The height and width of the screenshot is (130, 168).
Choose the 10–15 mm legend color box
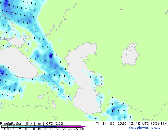tap(35, 127)
